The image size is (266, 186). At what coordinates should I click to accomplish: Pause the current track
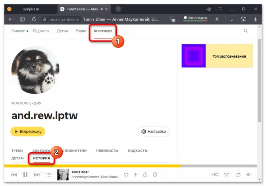coord(25,174)
